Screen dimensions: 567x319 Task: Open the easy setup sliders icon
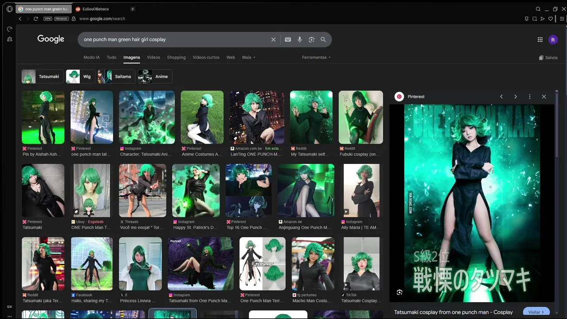point(562,19)
